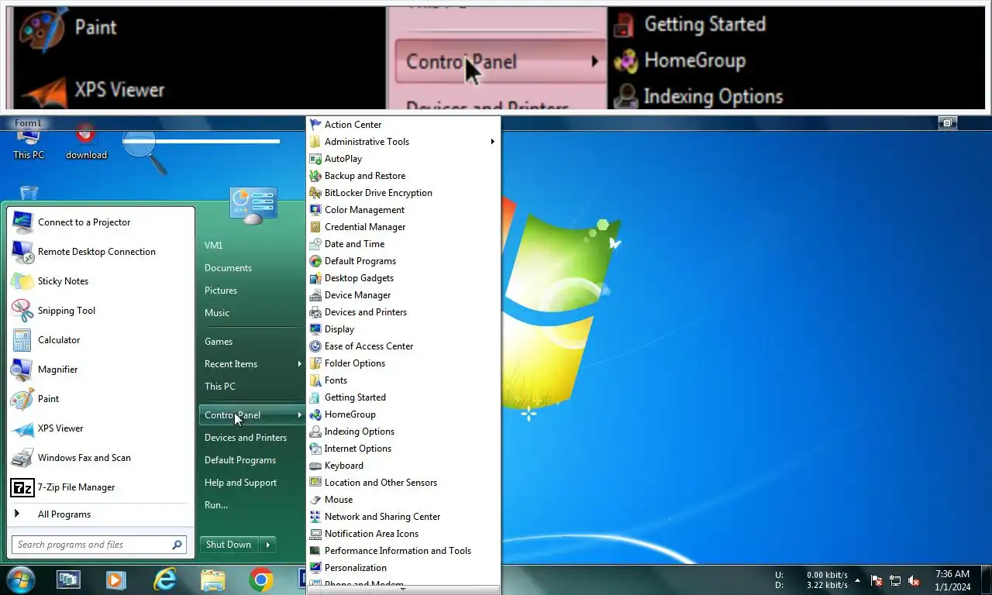Open Internet Options
992x595 pixels.
tap(403, 449)
